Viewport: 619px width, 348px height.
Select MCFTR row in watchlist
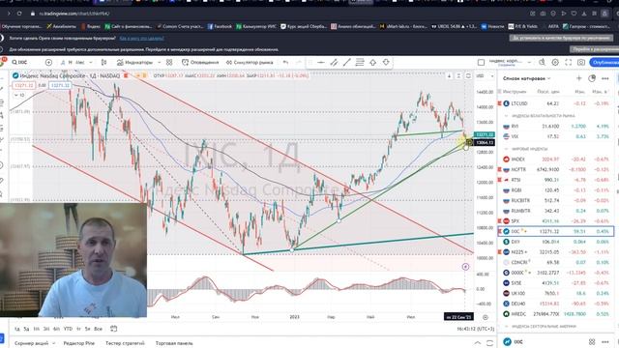click(556, 170)
